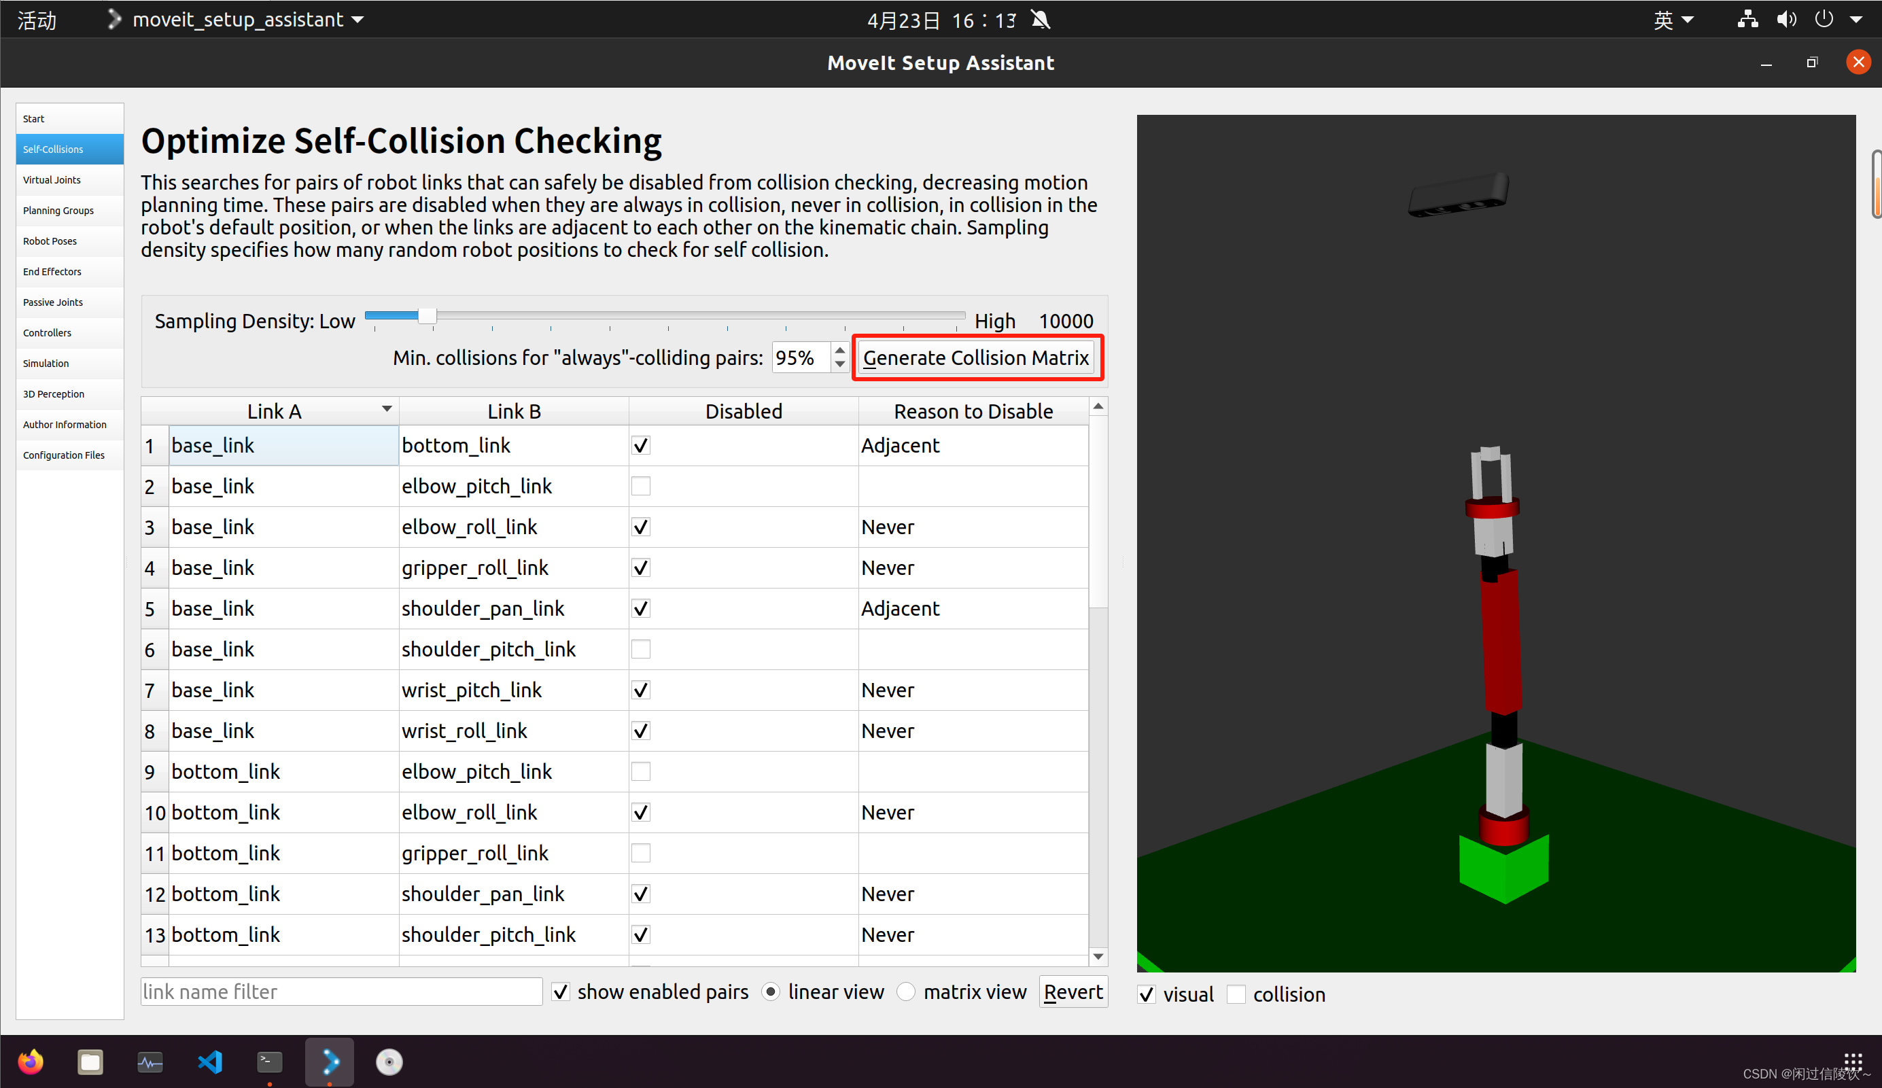
Task: Uncheck show enabled pairs
Action: (561, 992)
